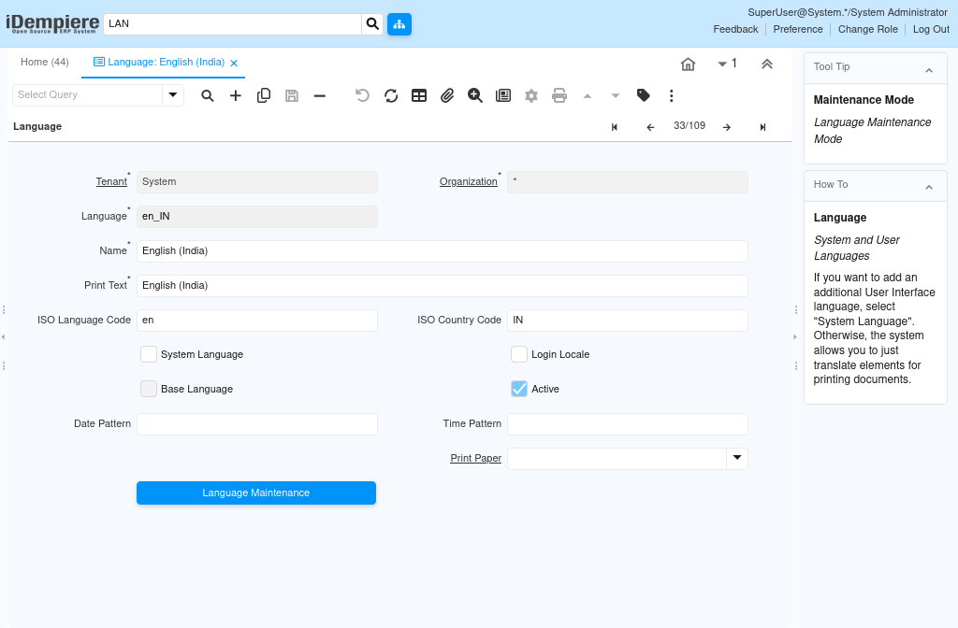Click the Find Record magnifier icon

208,96
